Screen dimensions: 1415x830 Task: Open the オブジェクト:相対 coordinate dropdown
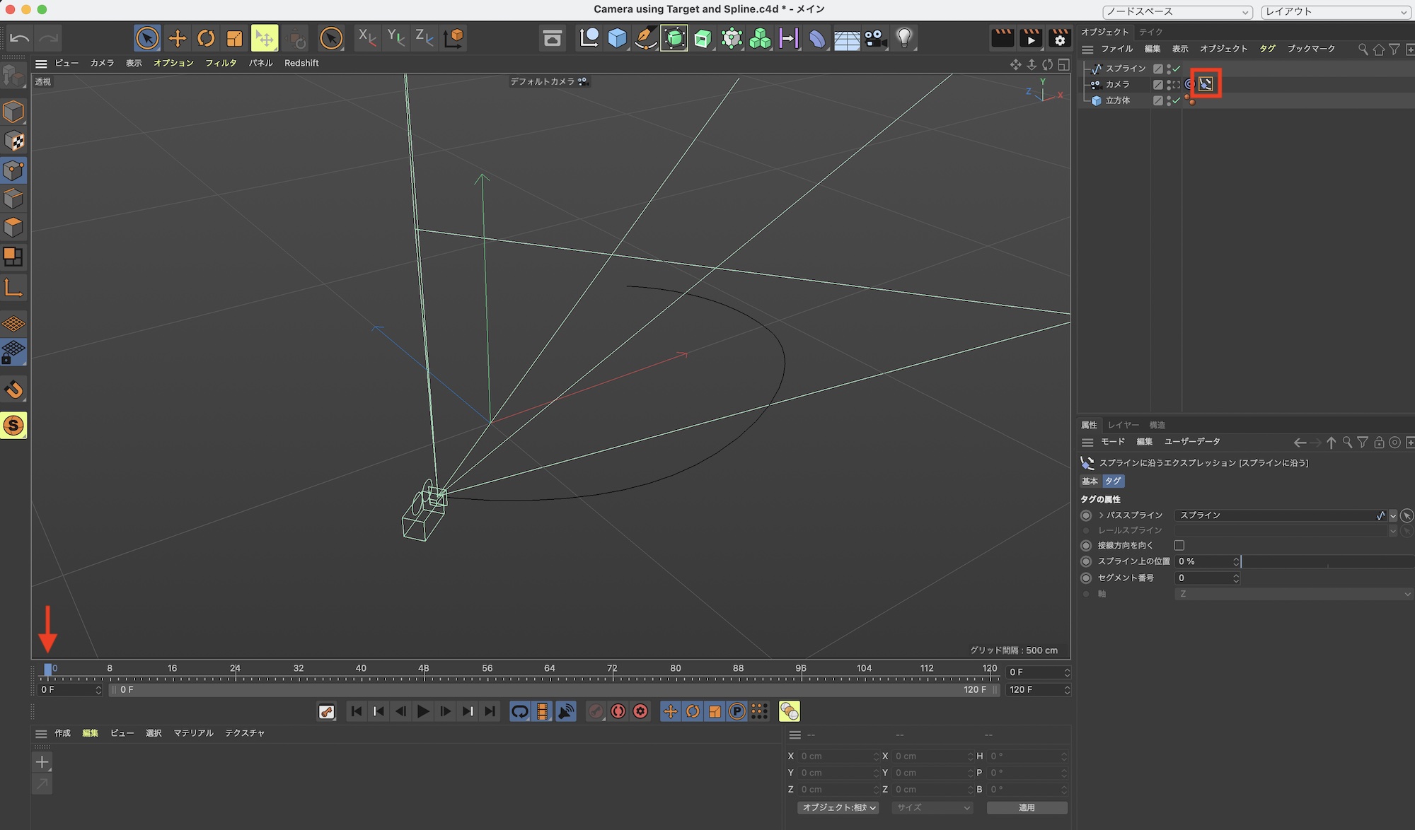[838, 807]
